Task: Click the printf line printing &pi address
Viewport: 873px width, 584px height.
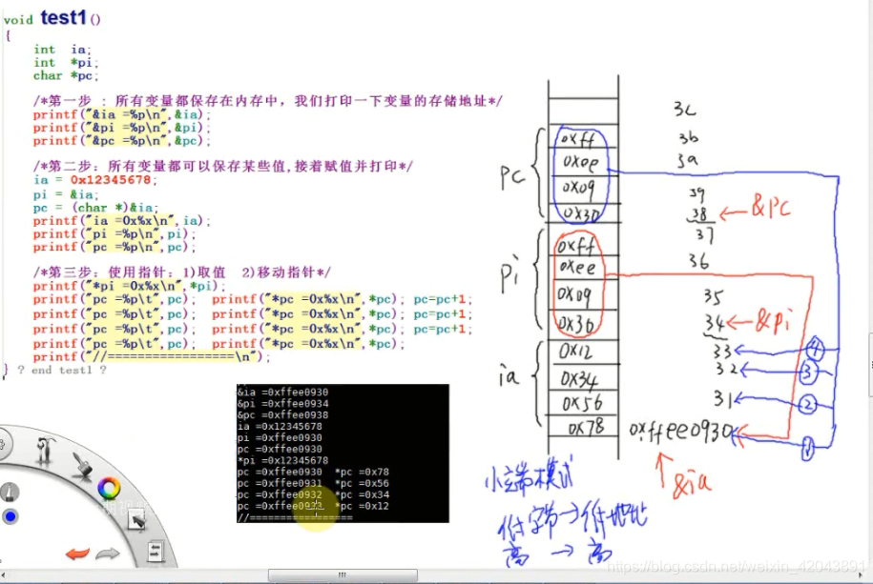Action: click(122, 128)
